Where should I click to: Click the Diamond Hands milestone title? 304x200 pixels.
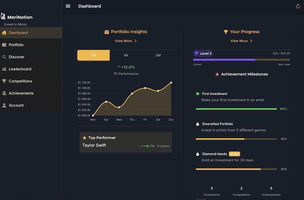(x=214, y=154)
